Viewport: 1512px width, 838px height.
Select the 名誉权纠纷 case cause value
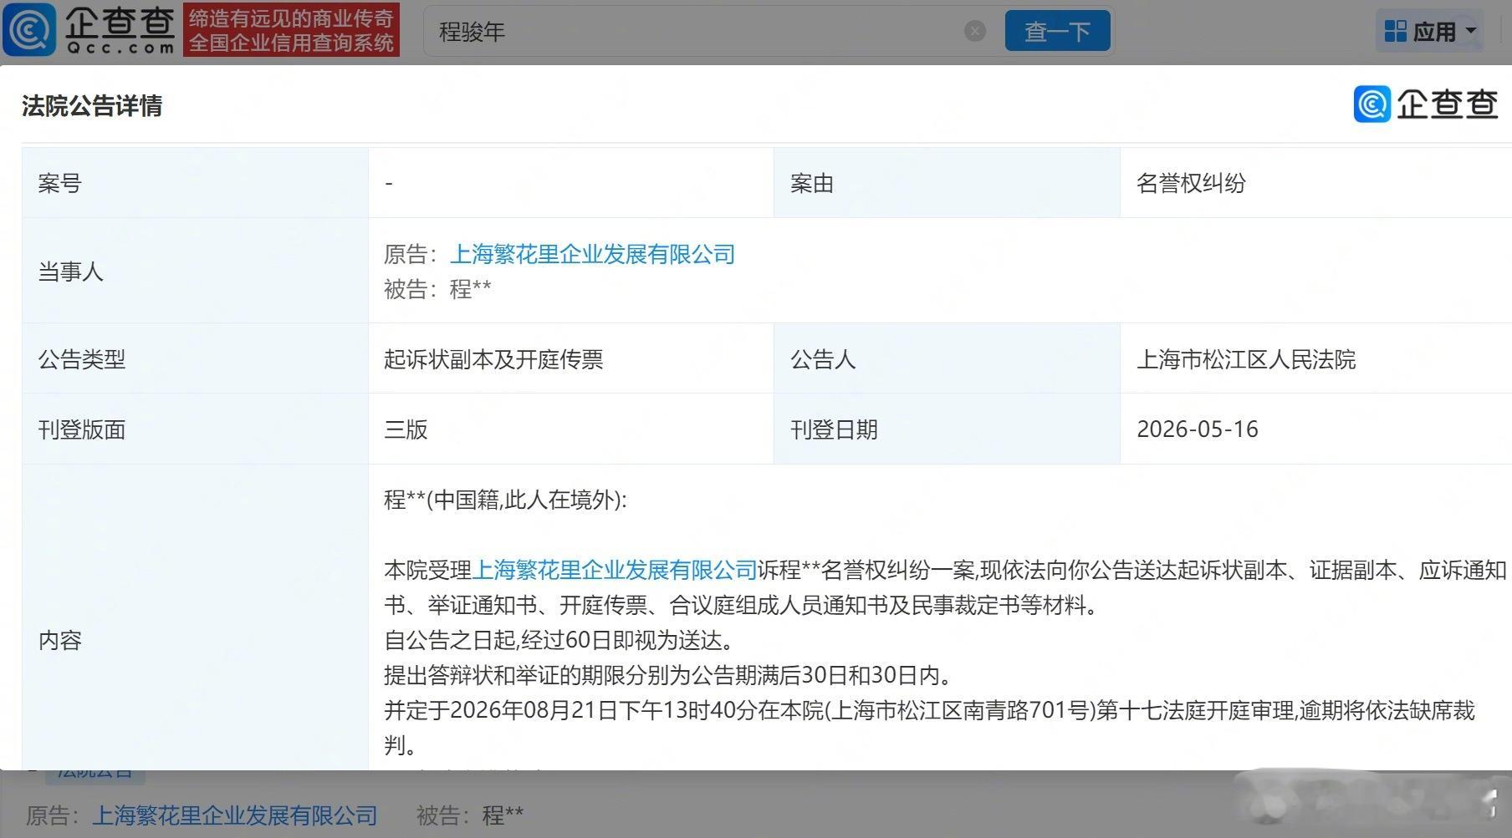tap(1191, 183)
